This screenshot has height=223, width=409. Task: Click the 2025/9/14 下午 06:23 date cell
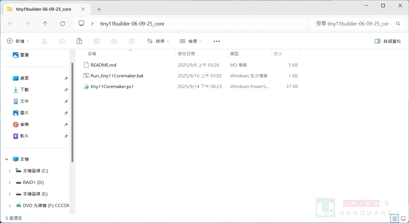tap(200, 87)
